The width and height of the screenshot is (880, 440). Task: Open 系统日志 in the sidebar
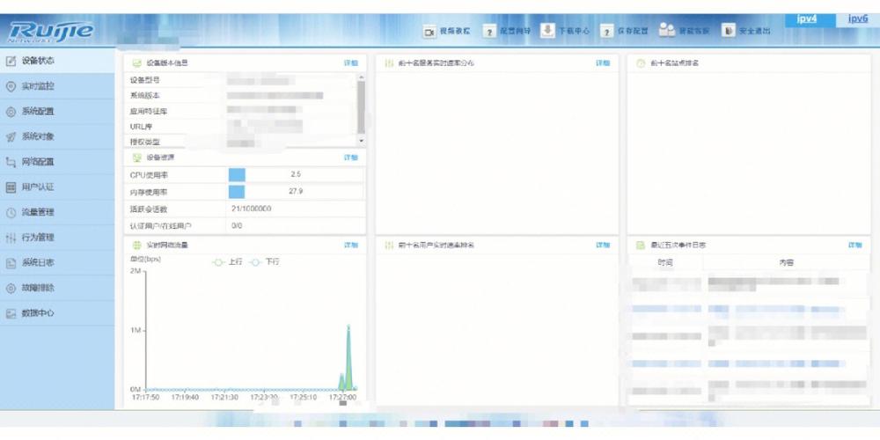[x=58, y=262]
